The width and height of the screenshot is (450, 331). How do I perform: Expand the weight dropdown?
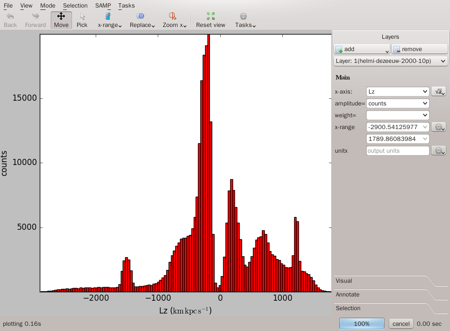pos(397,115)
